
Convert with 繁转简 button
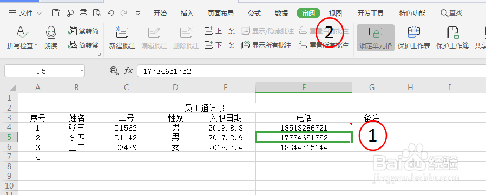[84, 31]
